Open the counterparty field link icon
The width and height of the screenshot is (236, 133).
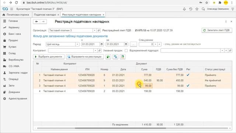(x=99, y=51)
